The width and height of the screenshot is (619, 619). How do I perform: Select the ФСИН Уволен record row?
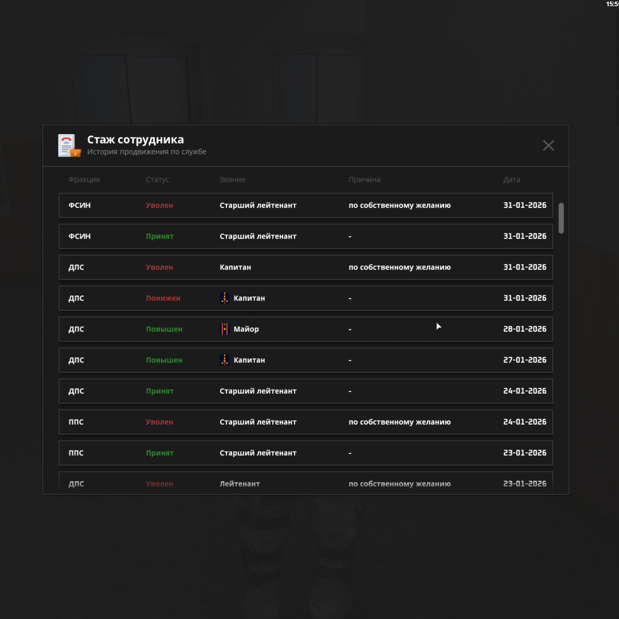(305, 205)
